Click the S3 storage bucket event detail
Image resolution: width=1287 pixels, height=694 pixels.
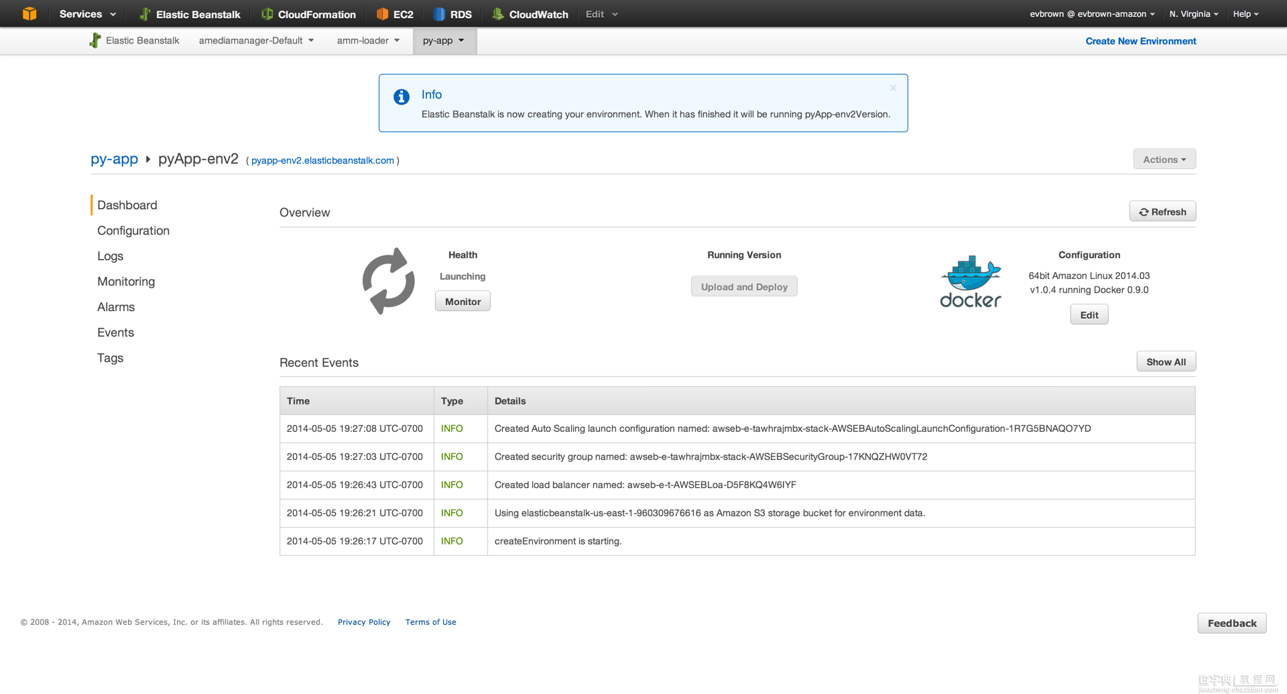click(x=709, y=513)
